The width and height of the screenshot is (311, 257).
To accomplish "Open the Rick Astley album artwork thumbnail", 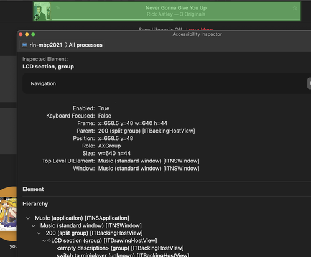I will [42, 11].
